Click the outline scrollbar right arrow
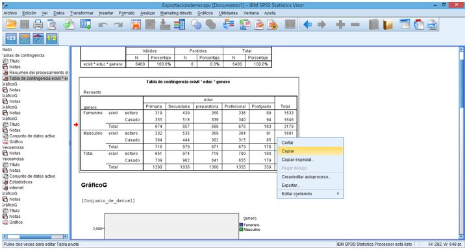The height and width of the screenshot is (249, 465). 66,237
